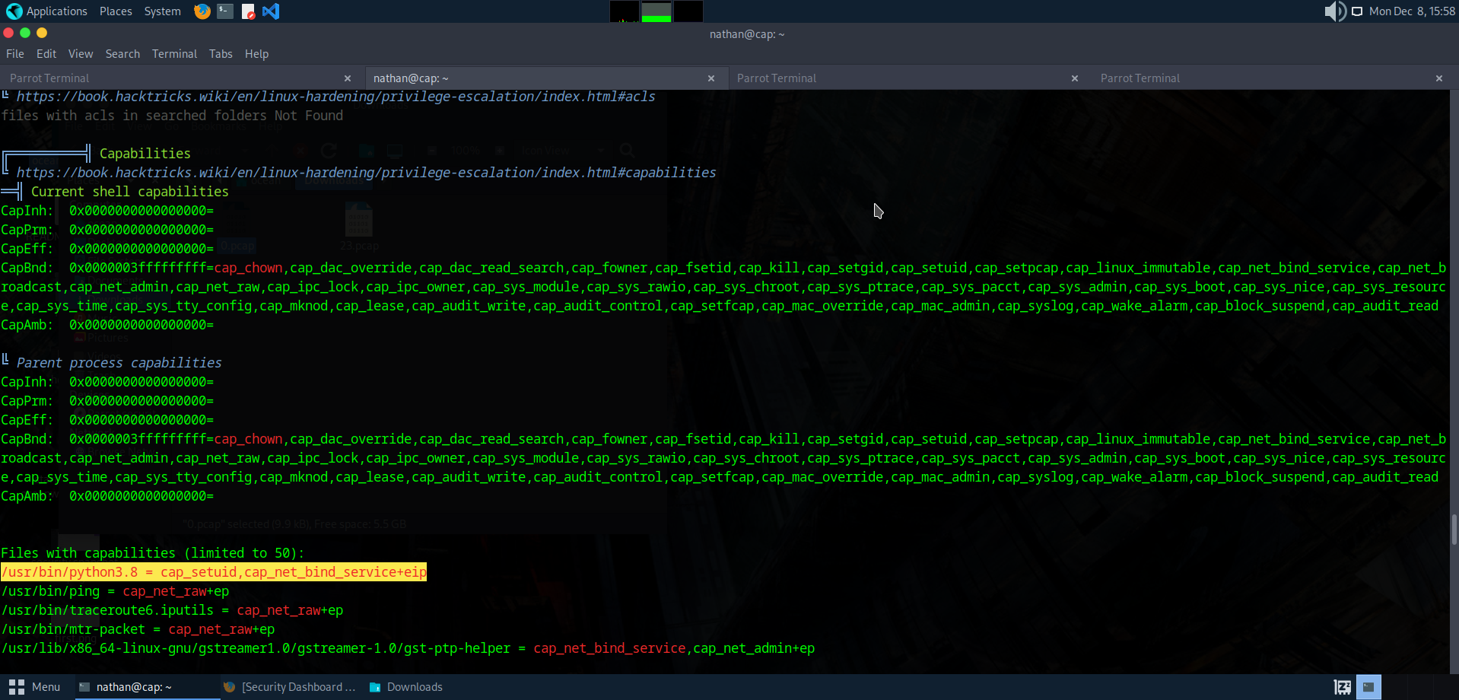The height and width of the screenshot is (700, 1459).
Task: Launch Firefox from the top panel
Action: click(x=202, y=11)
